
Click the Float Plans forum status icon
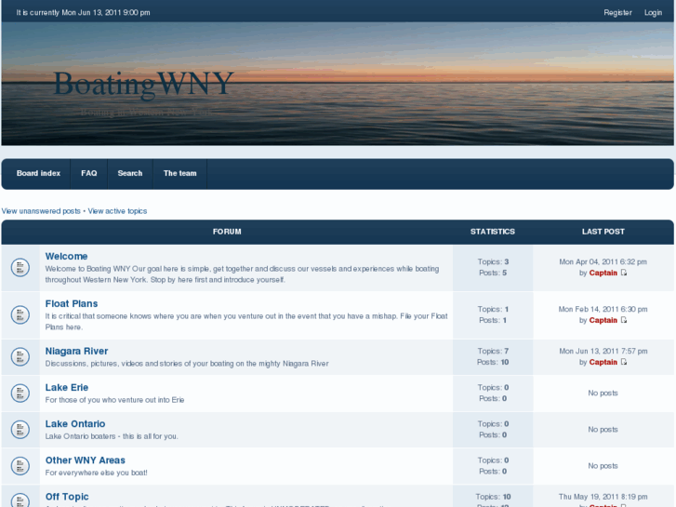[20, 314]
